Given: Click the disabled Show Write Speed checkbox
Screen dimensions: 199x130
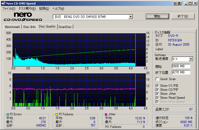Looking at the screenshot, I should 157,102.
